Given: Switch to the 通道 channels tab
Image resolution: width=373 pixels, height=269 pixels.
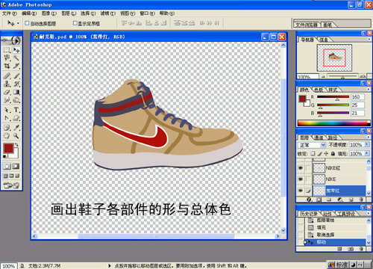Looking at the screenshot, I should (x=319, y=137).
